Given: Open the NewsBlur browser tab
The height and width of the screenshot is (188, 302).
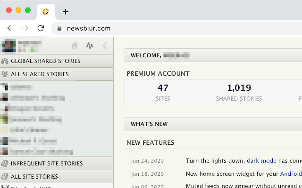Looking at the screenshot, I should [x=46, y=12].
